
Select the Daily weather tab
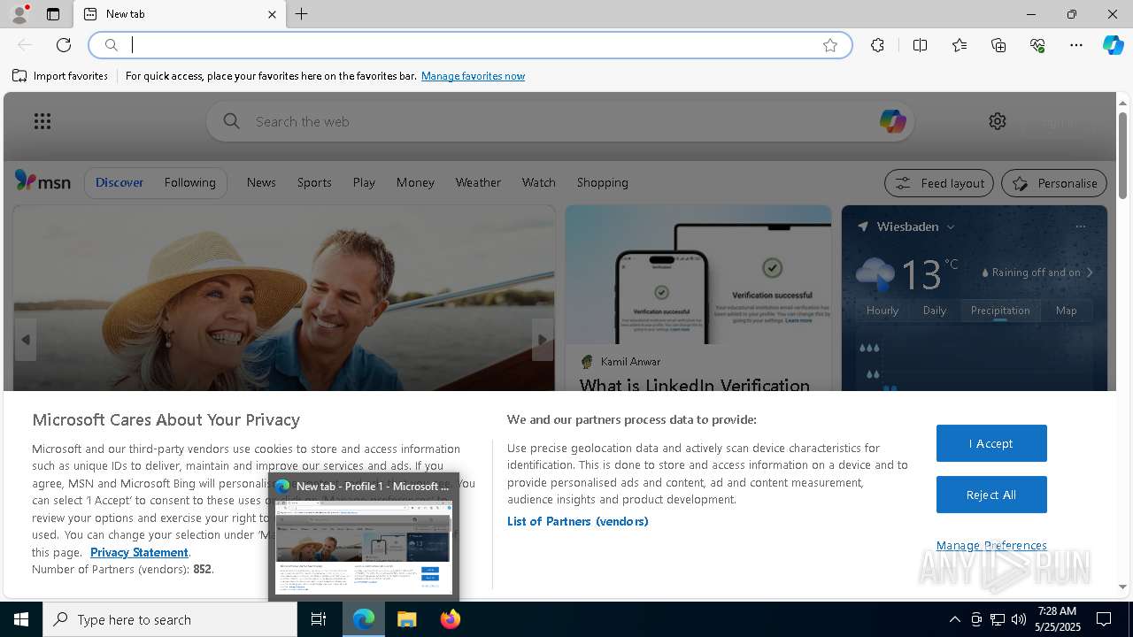click(x=935, y=311)
